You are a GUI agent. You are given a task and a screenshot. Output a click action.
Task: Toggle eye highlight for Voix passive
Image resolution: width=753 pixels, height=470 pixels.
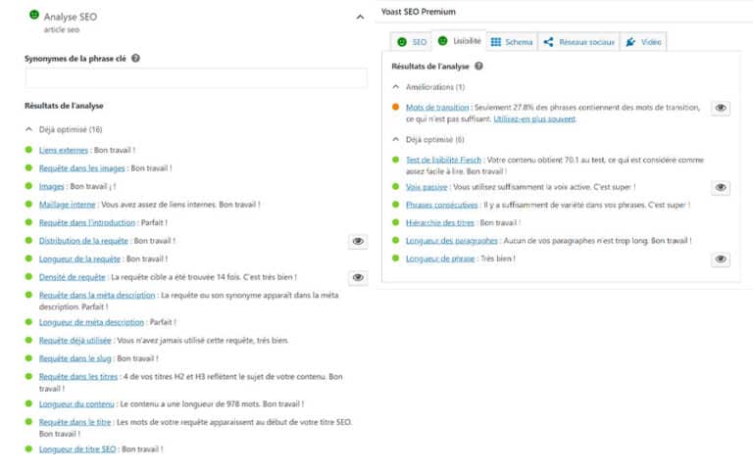point(721,187)
